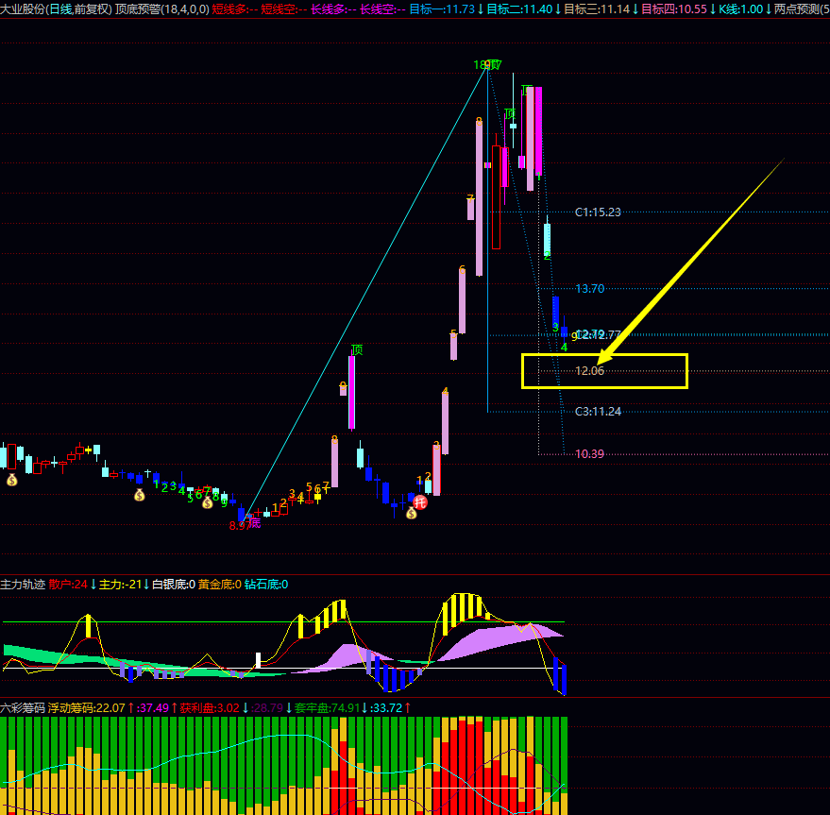This screenshot has width=830, height=815.
Task: Click the 10.39 price level label
Action: (589, 454)
